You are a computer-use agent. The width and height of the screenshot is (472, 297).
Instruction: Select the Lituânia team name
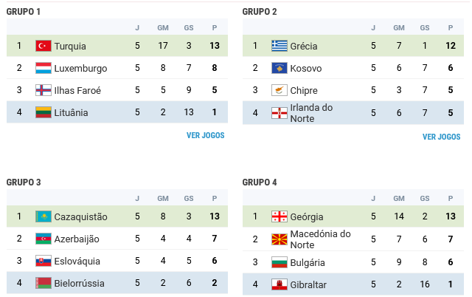71,113
